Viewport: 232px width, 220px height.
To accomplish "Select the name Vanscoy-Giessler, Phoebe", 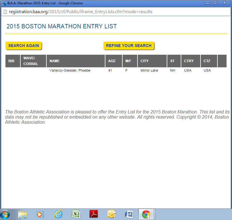I will tap(70, 70).
